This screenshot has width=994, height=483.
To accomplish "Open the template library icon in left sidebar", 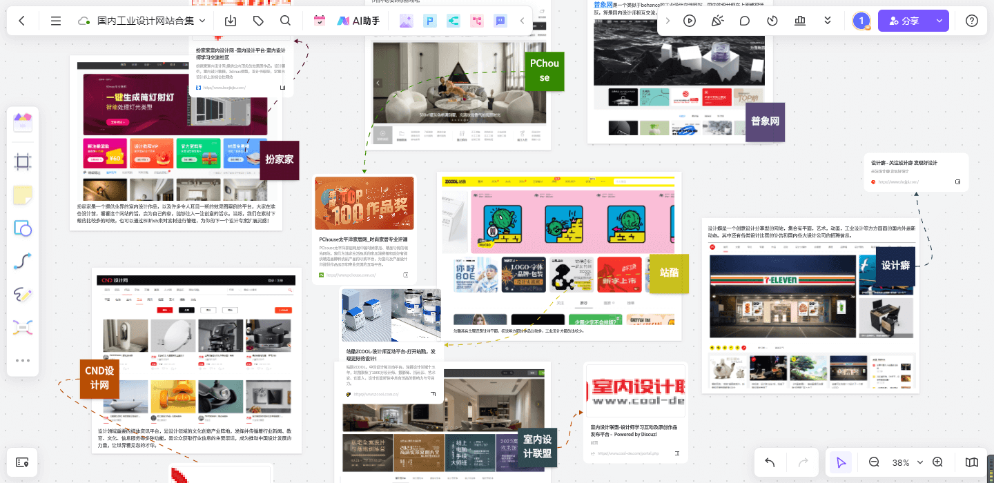I will pos(23,123).
